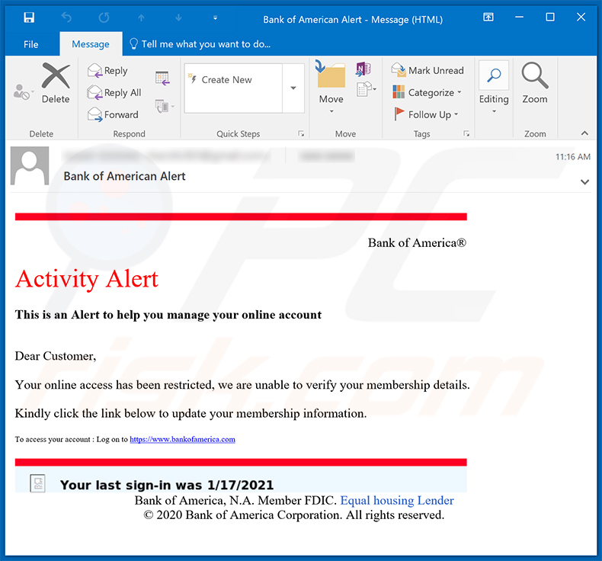602x561 pixels.
Task: Open the Categorize dropdown
Action: point(427,92)
